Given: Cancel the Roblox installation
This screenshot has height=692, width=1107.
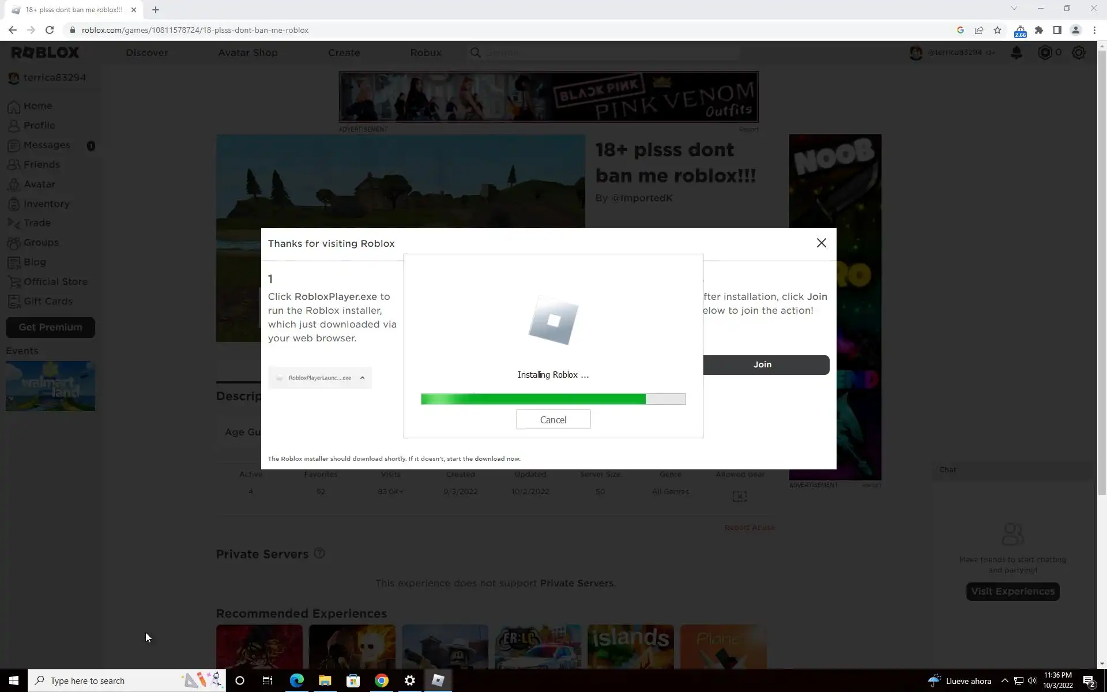Looking at the screenshot, I should (x=553, y=420).
